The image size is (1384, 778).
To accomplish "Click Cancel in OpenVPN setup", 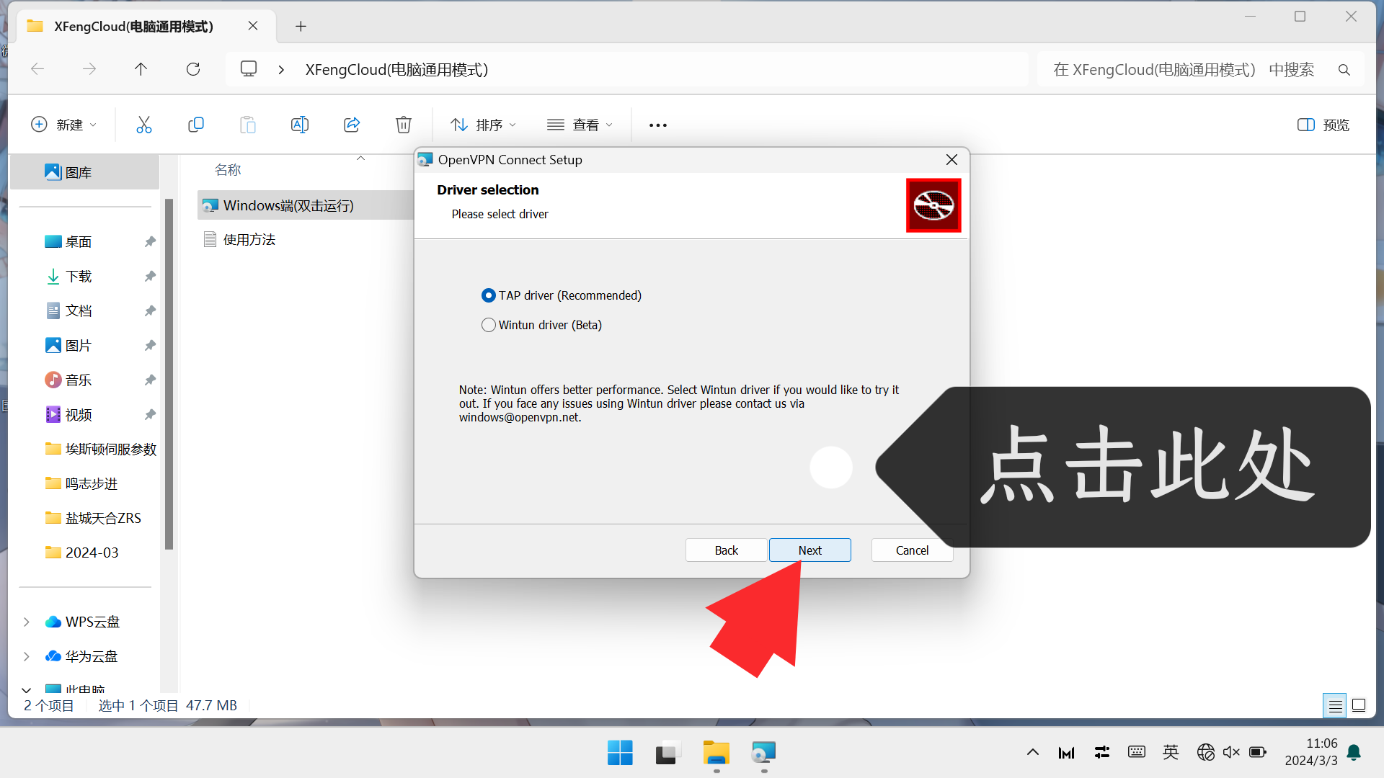I will 912,550.
